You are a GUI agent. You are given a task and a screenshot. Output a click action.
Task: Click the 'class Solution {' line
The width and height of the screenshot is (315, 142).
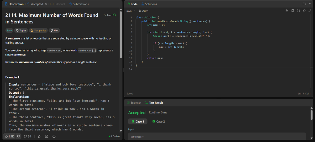click(x=147, y=18)
